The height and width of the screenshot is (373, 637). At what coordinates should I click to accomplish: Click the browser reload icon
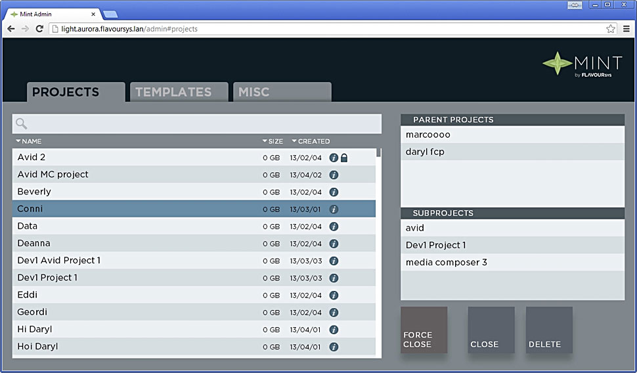[x=39, y=29]
